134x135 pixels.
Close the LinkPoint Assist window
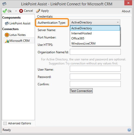click(x=128, y=3)
